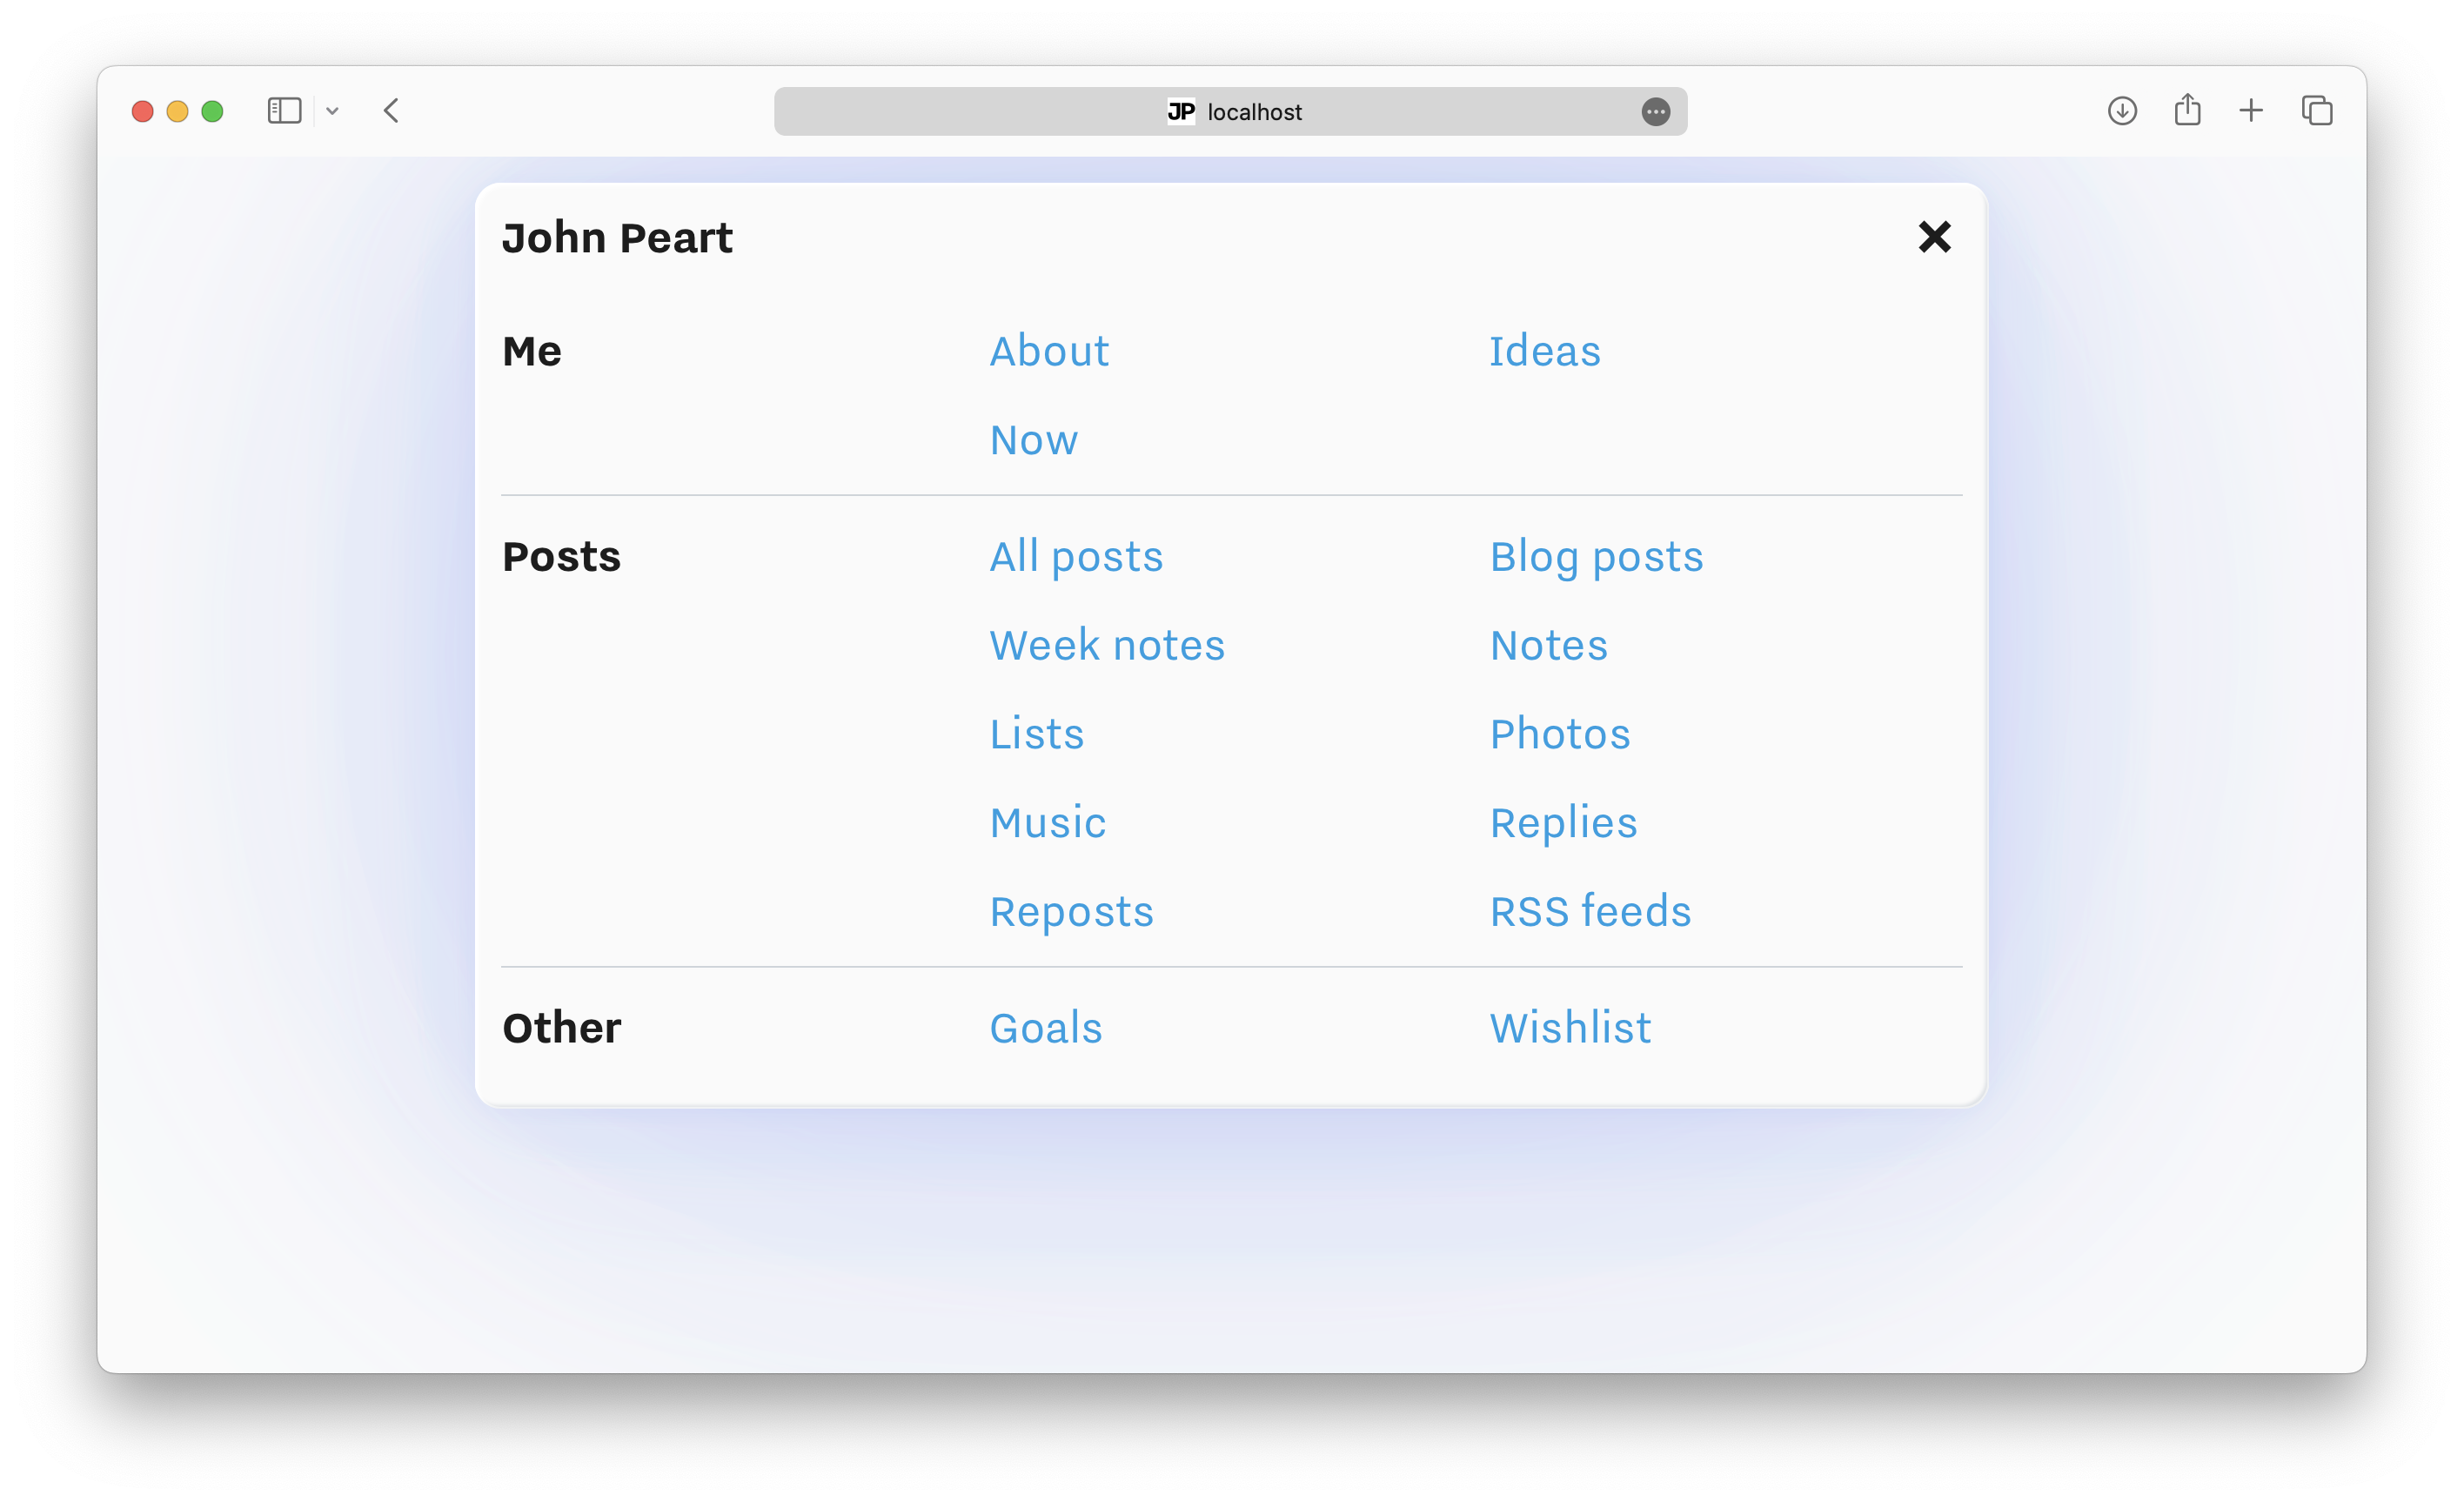Go to Photos link
This screenshot has width=2464, height=1502.
(1559, 734)
